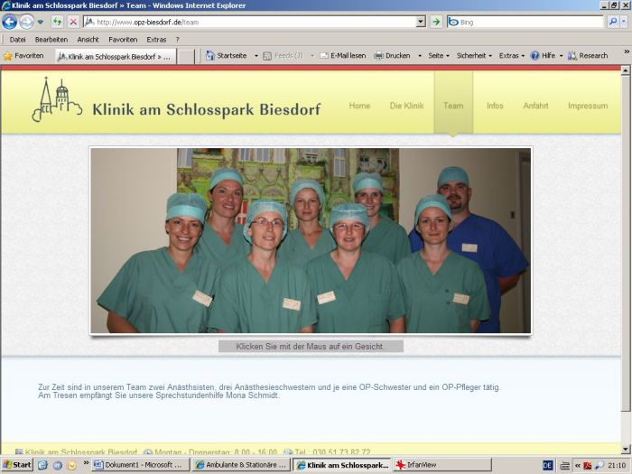Screen dimensions: 632x474
Task: Click the Hilfe question mark icon
Action: [534, 56]
